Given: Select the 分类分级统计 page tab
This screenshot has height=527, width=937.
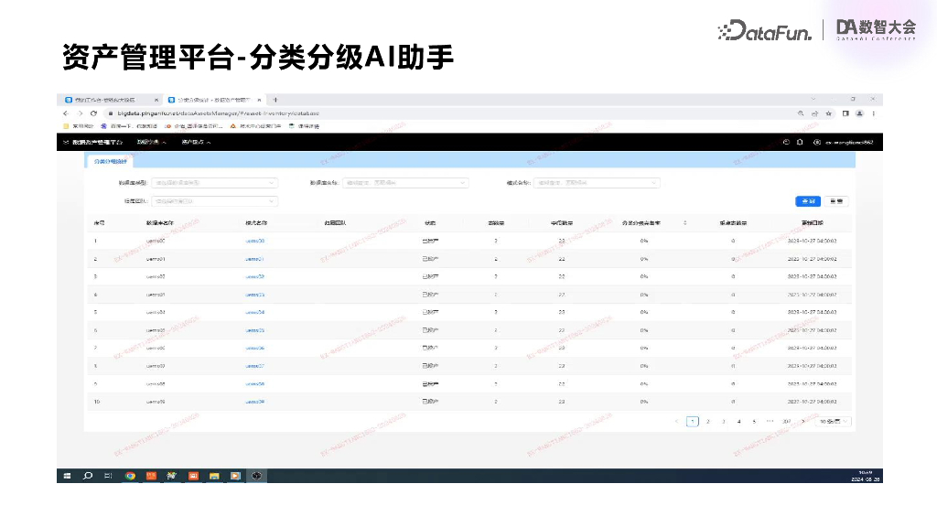Looking at the screenshot, I should click(x=111, y=161).
